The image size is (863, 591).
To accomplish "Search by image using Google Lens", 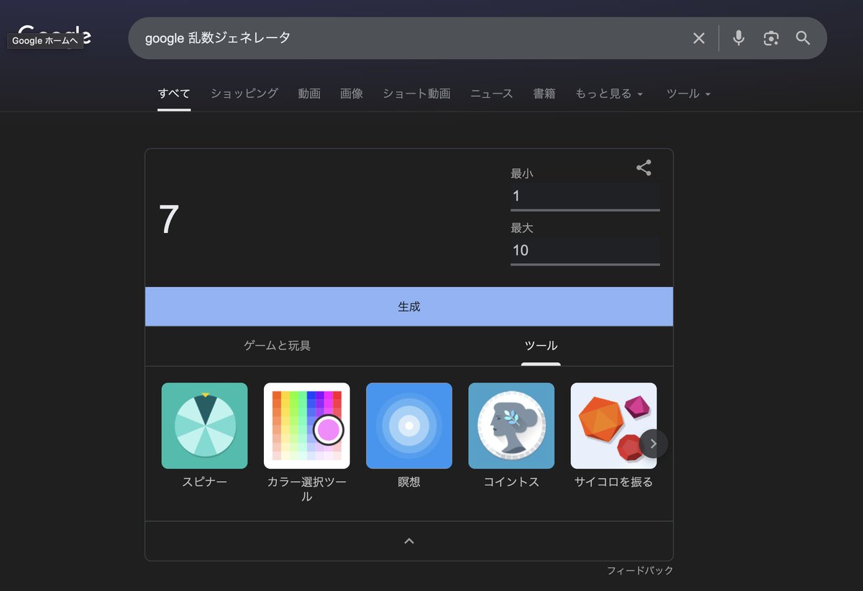I will 771,38.
